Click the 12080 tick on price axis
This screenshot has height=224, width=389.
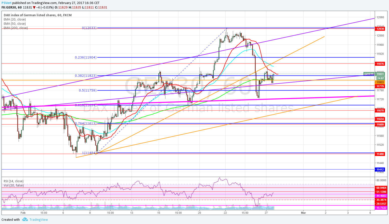coord(380,17)
